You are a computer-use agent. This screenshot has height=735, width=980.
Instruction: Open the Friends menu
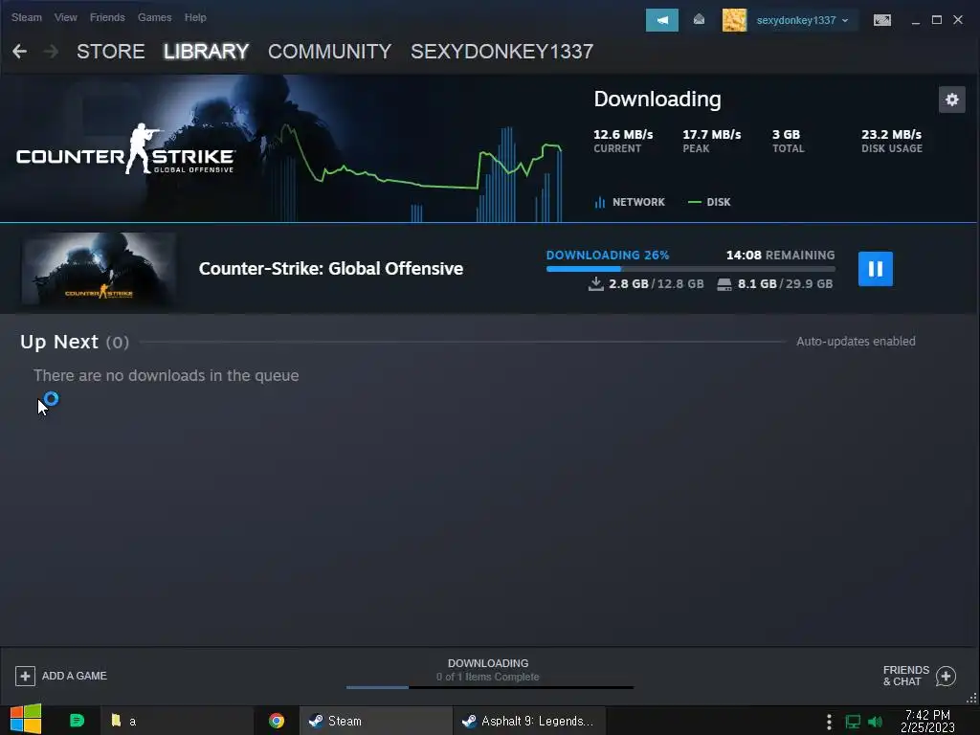tap(107, 17)
